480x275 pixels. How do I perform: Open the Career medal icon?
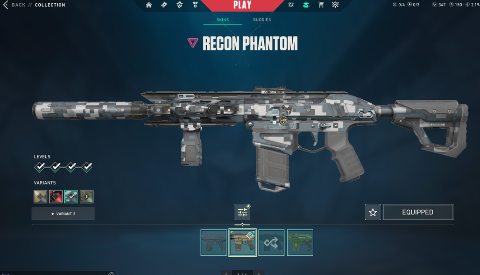195,5
